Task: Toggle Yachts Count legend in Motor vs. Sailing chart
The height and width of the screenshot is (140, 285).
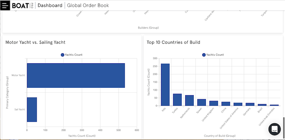Action: [x=72, y=55]
